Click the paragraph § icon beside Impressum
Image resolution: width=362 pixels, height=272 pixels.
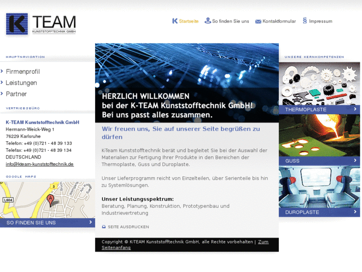(305, 20)
